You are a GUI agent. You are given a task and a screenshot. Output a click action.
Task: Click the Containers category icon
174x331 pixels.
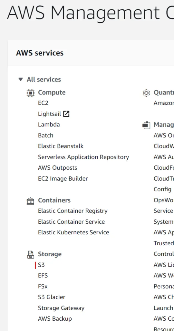31,200
